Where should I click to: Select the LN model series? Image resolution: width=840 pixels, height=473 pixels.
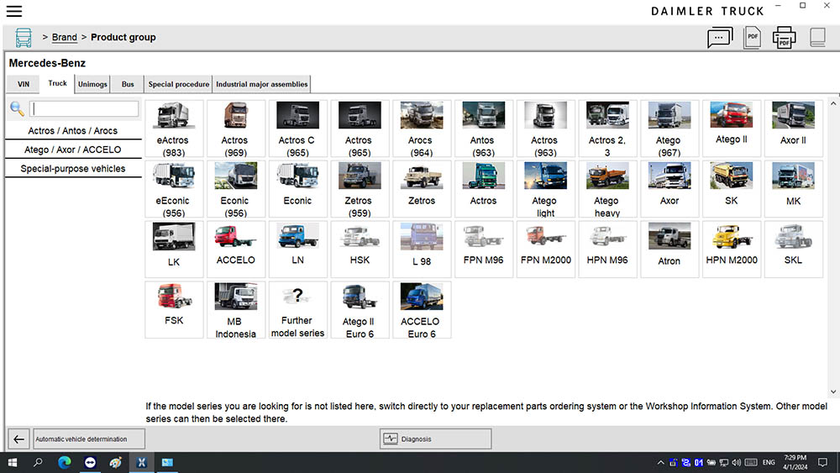point(298,249)
